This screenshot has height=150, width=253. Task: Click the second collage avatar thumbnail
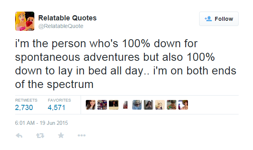tap(102, 105)
